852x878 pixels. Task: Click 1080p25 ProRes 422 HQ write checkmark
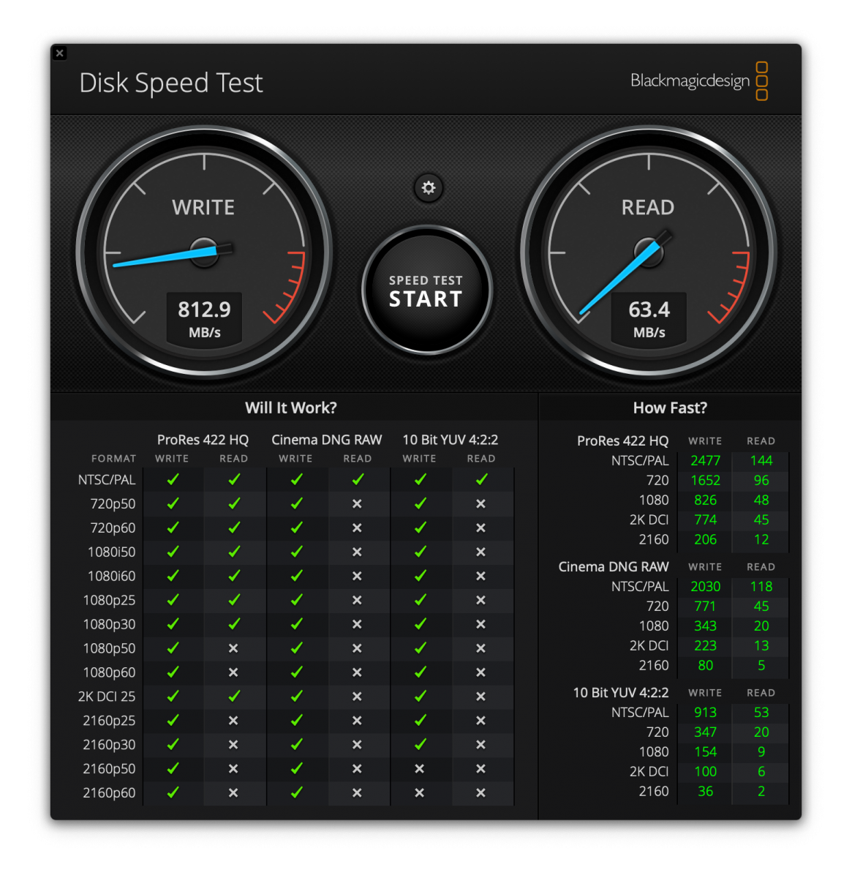tap(173, 600)
